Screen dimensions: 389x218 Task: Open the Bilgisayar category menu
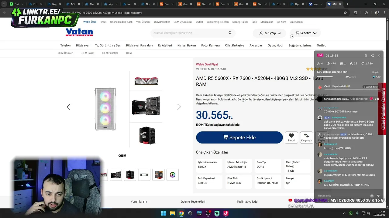[83, 45]
